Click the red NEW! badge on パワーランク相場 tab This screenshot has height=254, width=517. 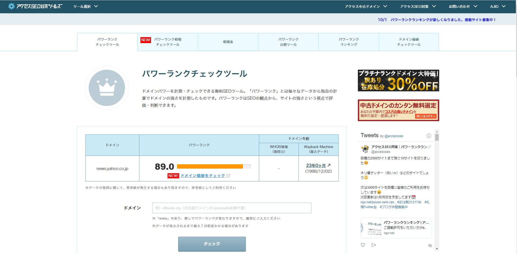(x=146, y=40)
